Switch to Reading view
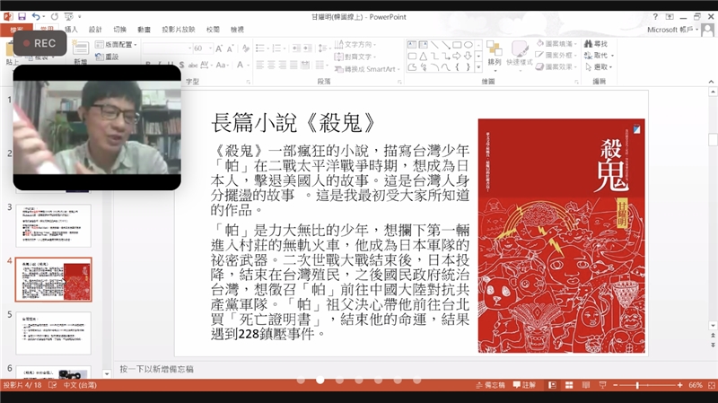This screenshot has width=718, height=403. 586,385
